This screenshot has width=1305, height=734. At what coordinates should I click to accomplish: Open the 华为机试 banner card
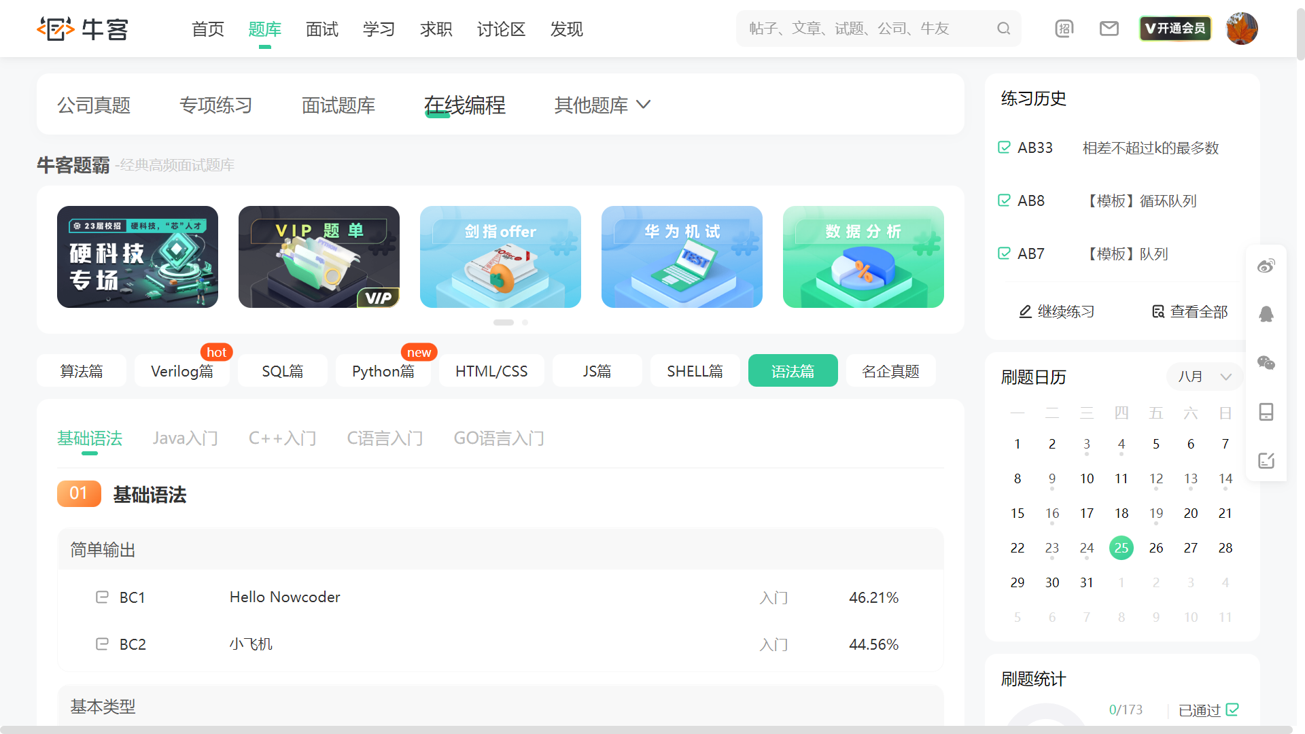[682, 257]
